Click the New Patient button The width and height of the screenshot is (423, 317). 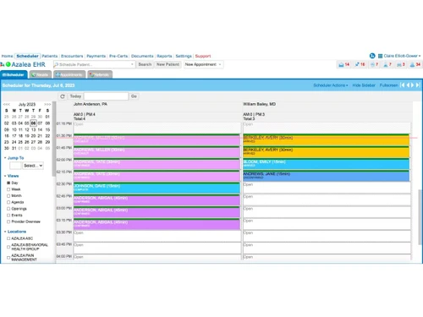click(168, 64)
